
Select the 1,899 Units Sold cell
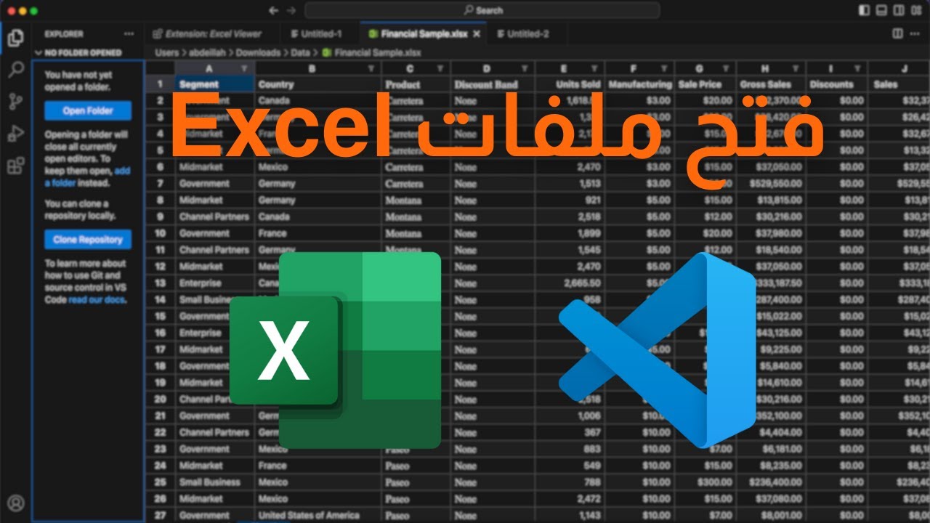[569, 233]
